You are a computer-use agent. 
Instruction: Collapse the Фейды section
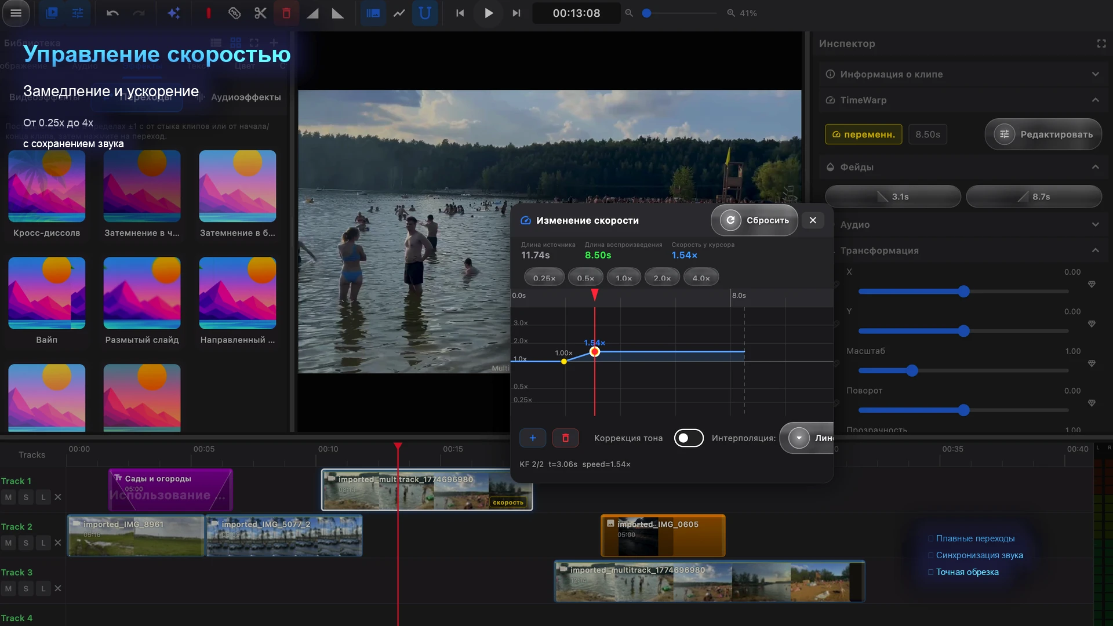tap(962, 167)
